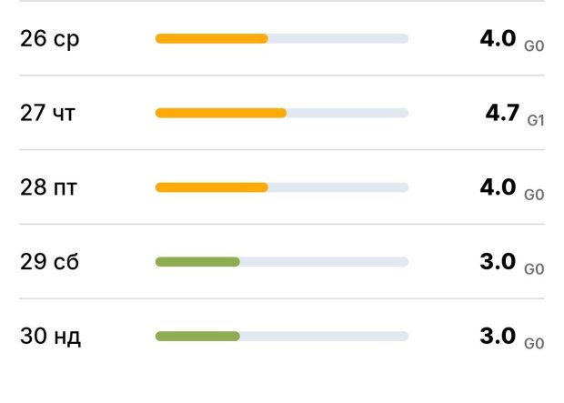This screenshot has height=403, width=564.
Task: Click the orange bar for 26 ср
Action: [212, 38]
